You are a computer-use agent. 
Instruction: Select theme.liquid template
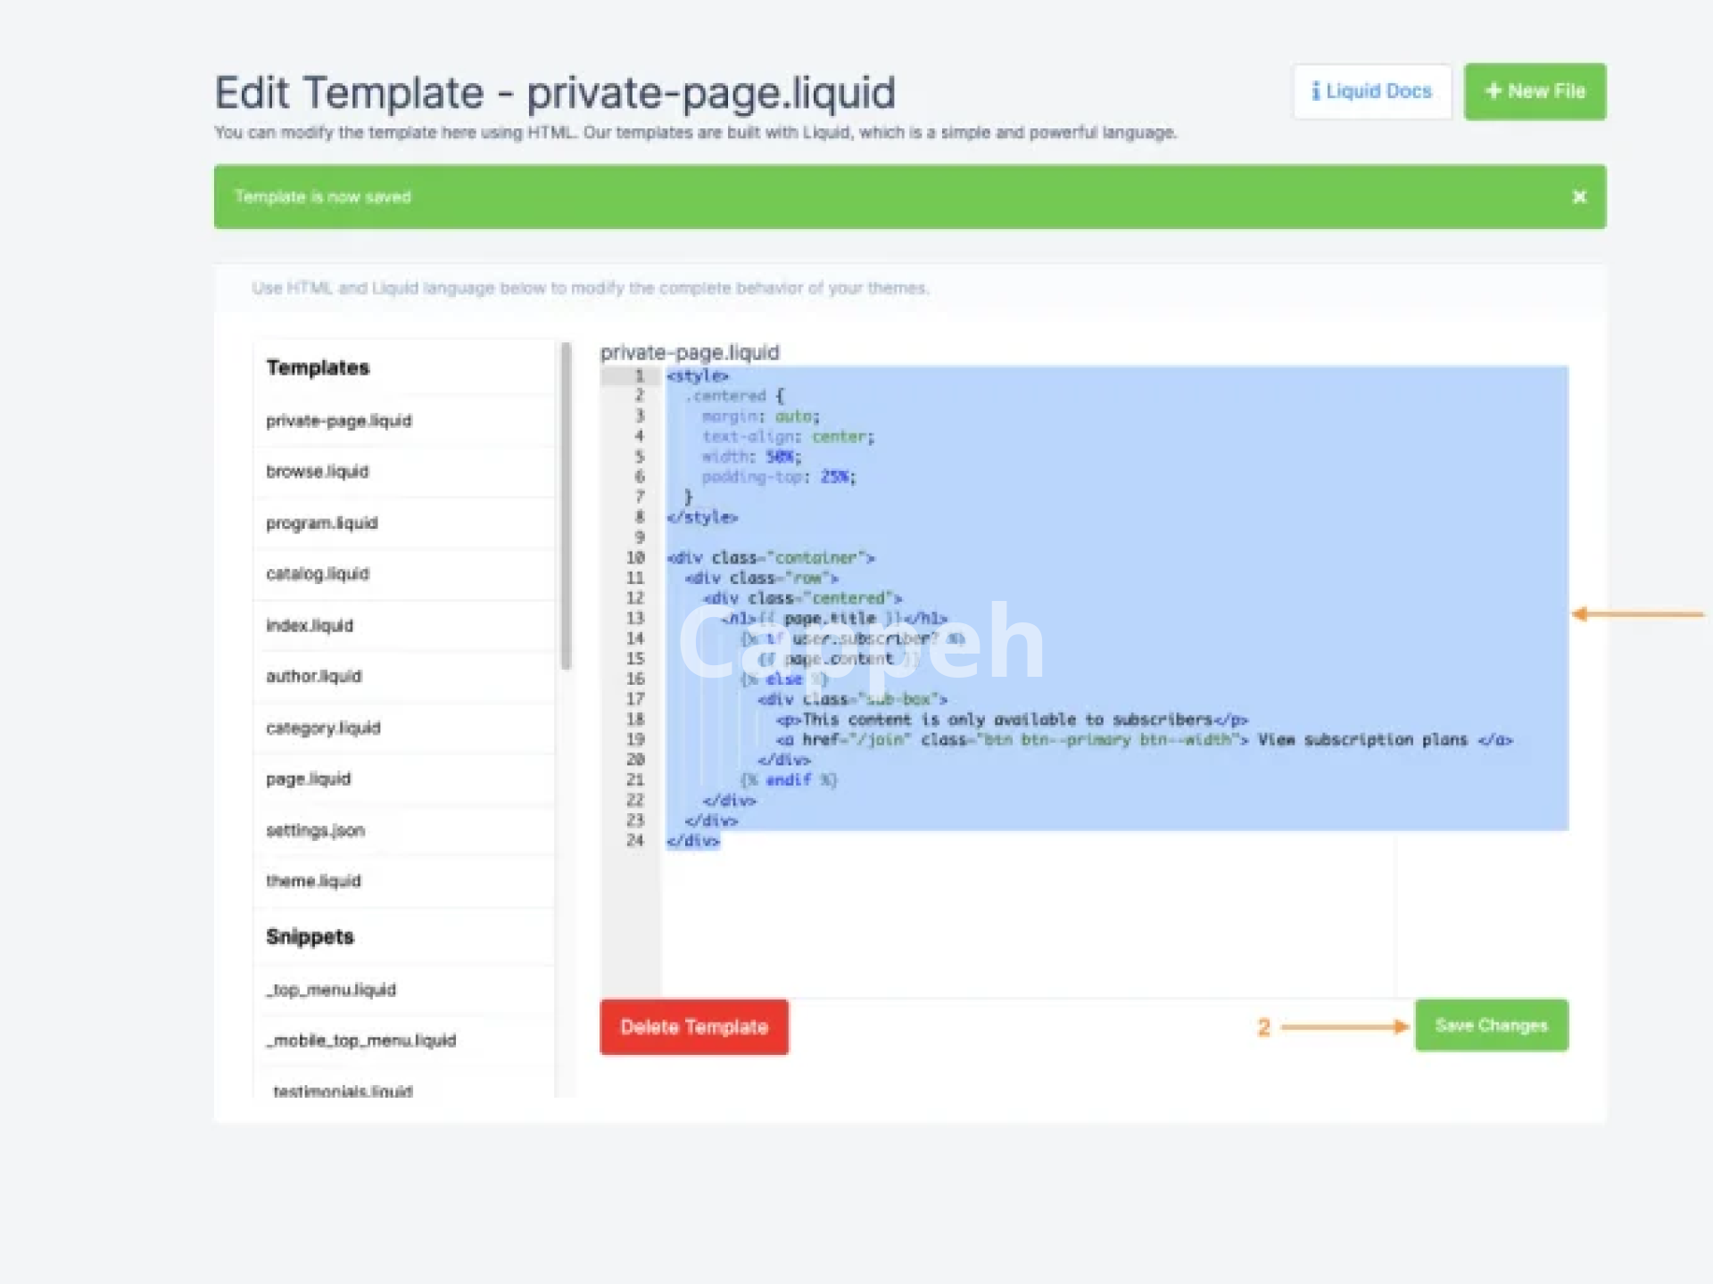point(313,881)
